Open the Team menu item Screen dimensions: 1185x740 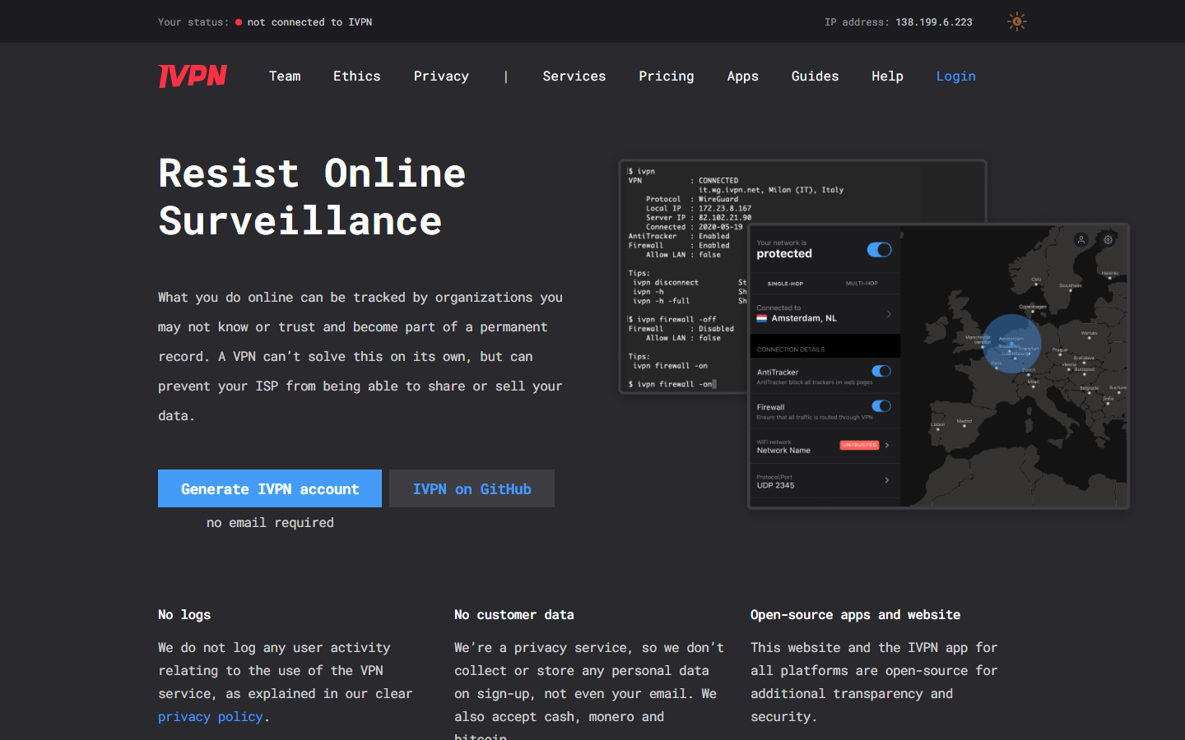point(285,76)
